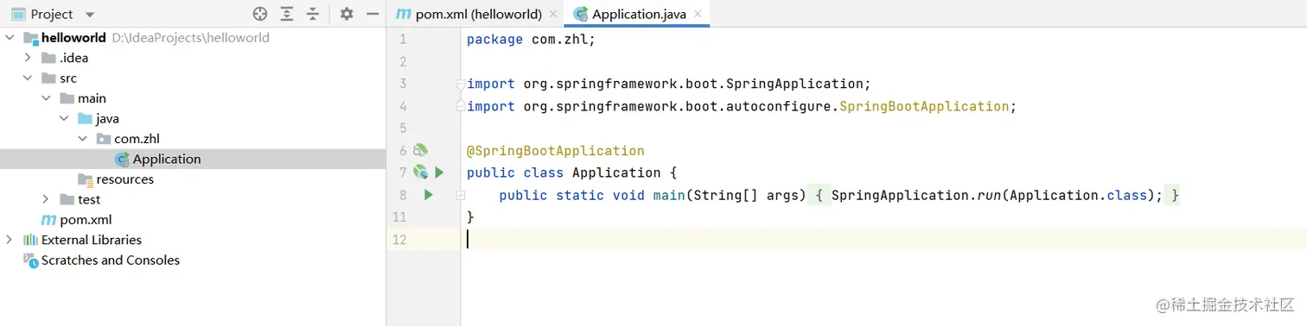Collapse the com.zhl package

pos(82,139)
